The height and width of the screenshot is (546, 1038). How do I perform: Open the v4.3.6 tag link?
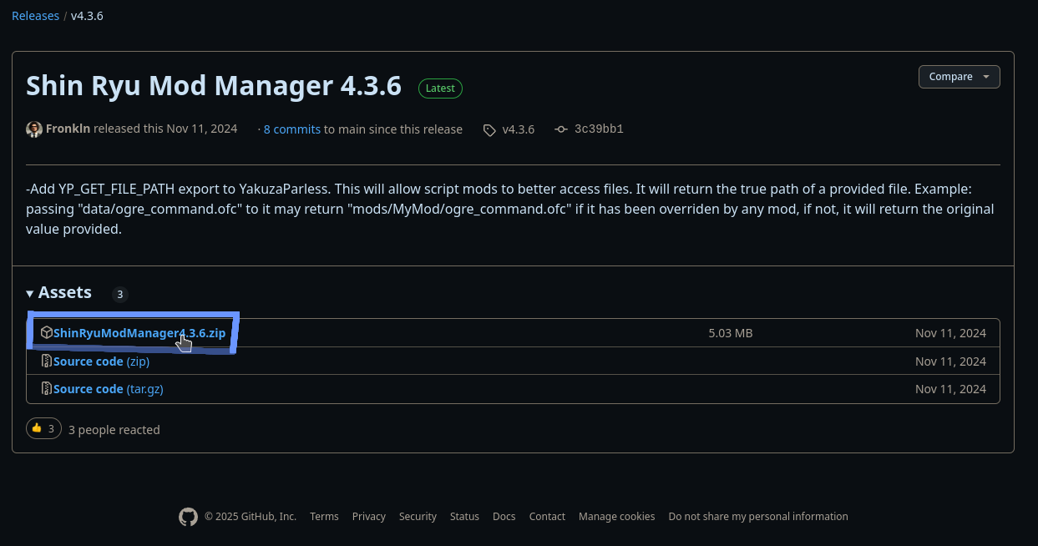click(x=518, y=129)
